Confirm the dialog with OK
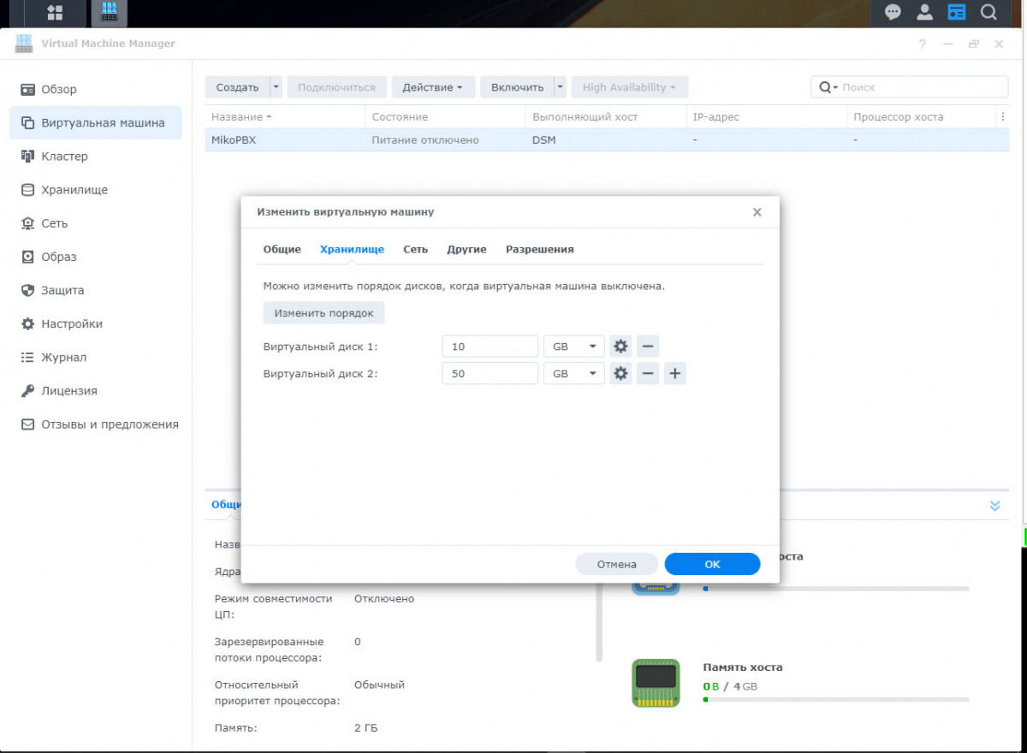 [712, 564]
